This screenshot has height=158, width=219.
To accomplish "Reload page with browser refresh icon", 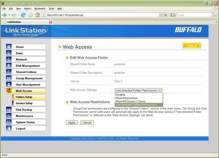I will click(x=23, y=15).
